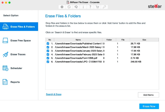This screenshot has height=112, width=165.
Task: Click the Search & Erase link
Action: tap(54, 94)
